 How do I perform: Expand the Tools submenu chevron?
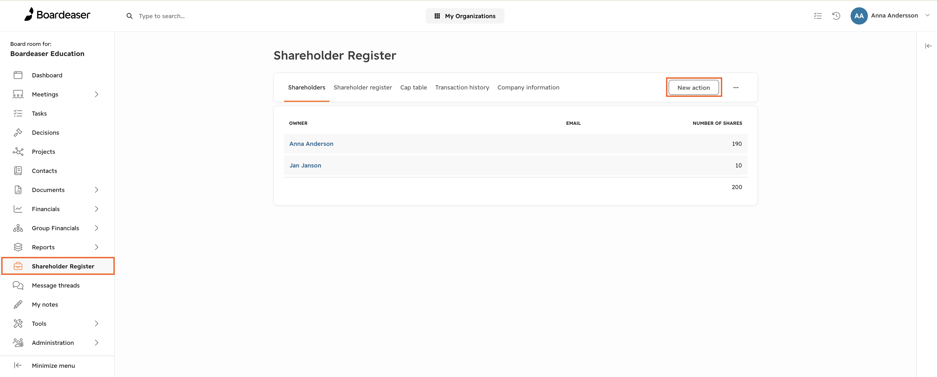coord(96,324)
